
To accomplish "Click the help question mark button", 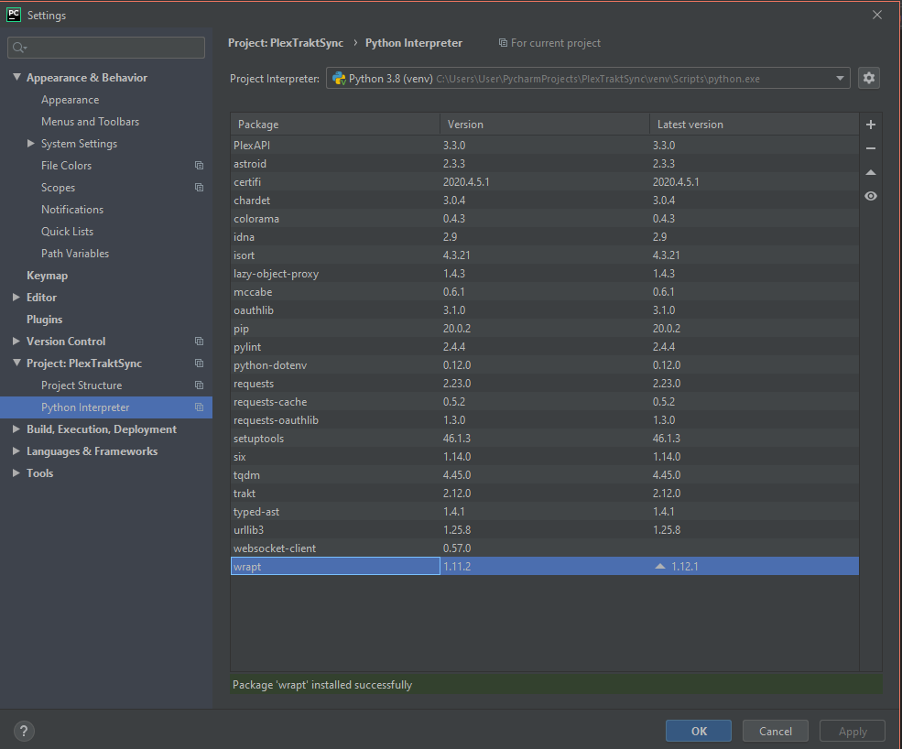I will [x=24, y=732].
